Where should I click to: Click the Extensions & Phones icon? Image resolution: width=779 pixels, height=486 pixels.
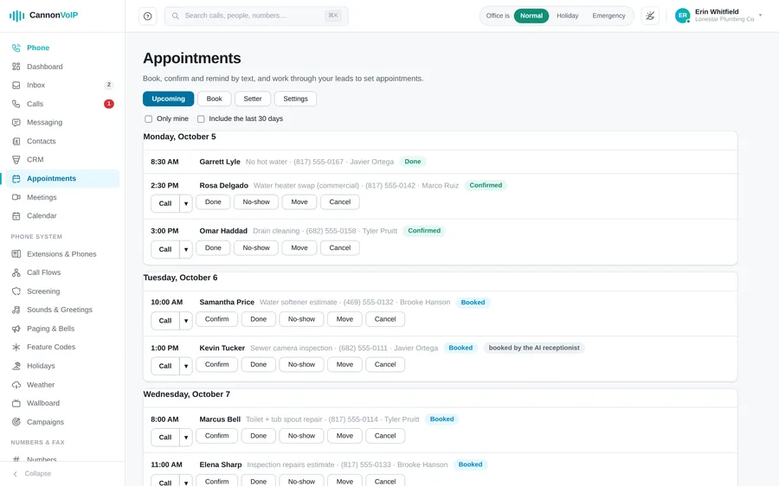16,253
